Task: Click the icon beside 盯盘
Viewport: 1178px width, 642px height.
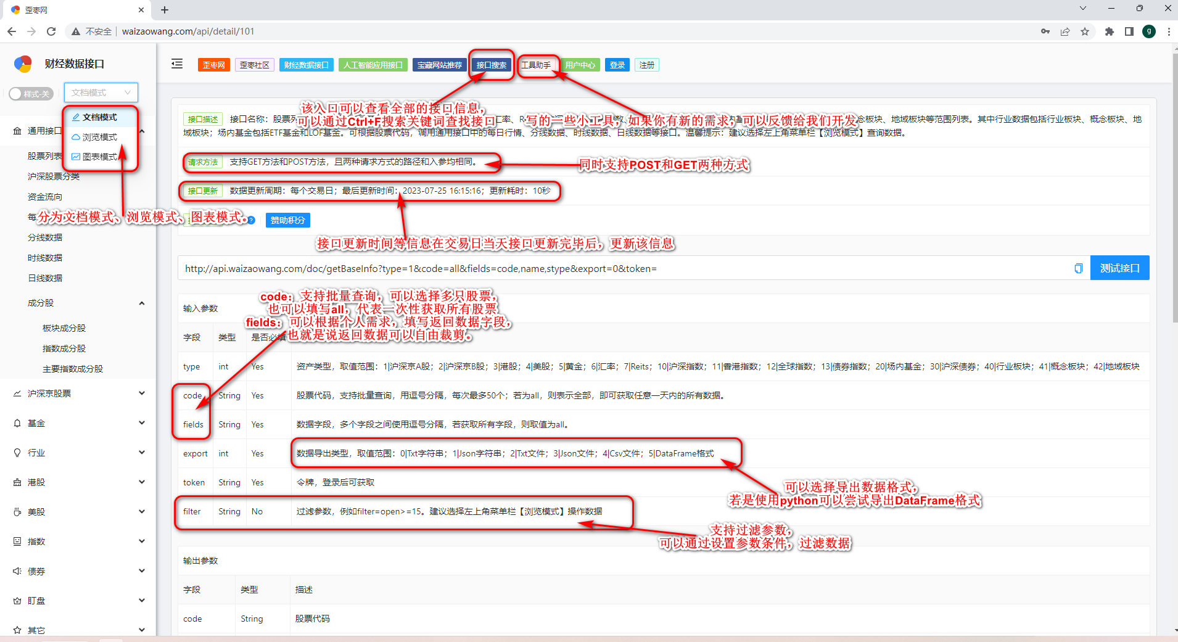Action: tap(17, 601)
